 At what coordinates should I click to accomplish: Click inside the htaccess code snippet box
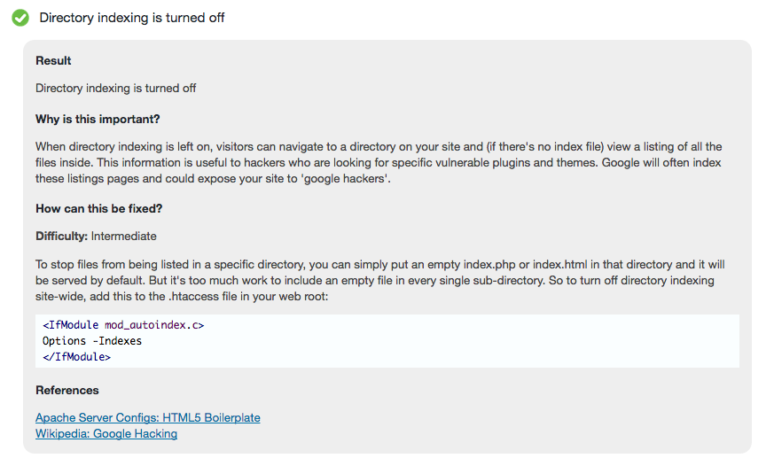pyautogui.click(x=387, y=341)
